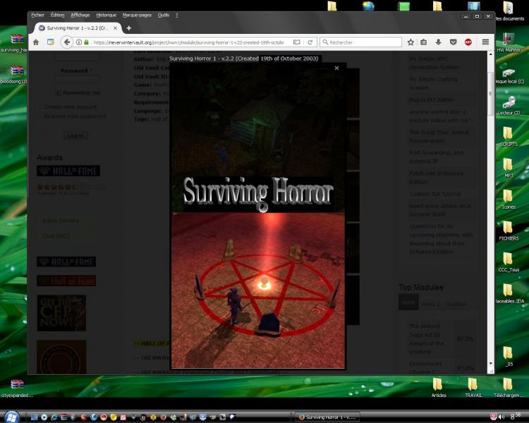Toggle the Remember me checkbox

pyautogui.click(x=58, y=93)
